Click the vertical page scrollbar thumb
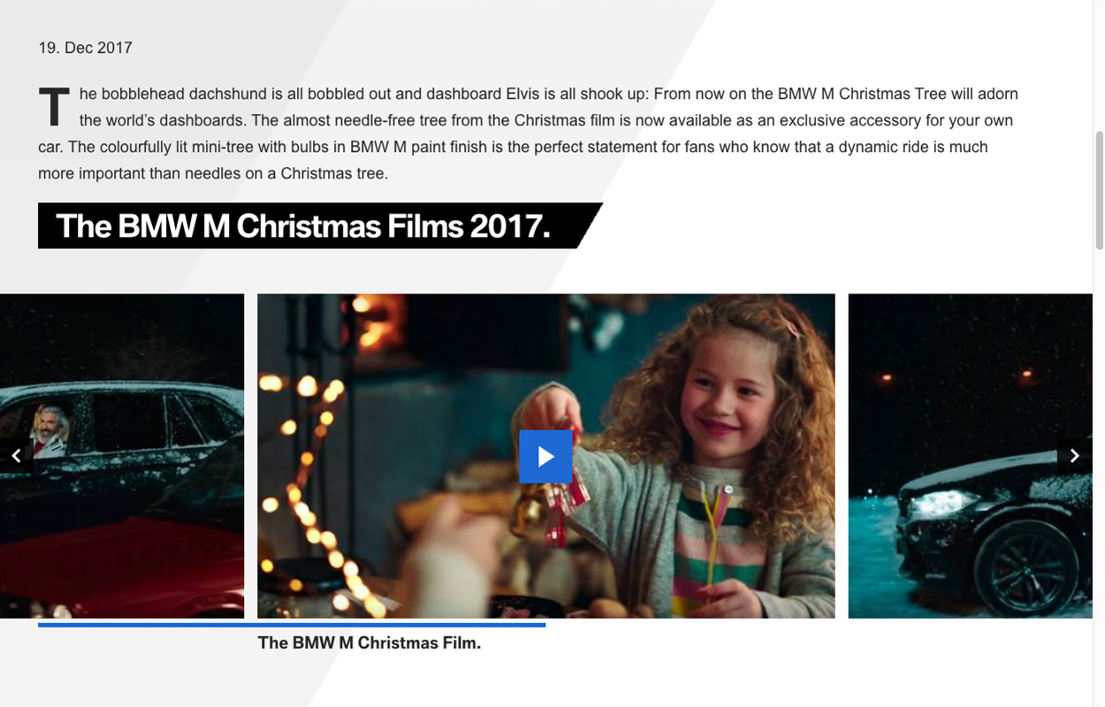Image resolution: width=1105 pixels, height=707 pixels. point(1099,190)
